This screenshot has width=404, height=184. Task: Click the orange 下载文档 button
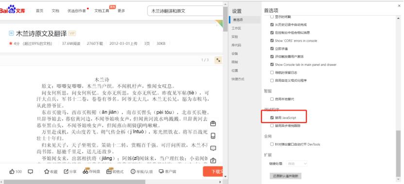213,172
